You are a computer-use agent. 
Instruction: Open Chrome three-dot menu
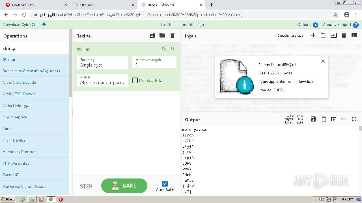(356, 15)
